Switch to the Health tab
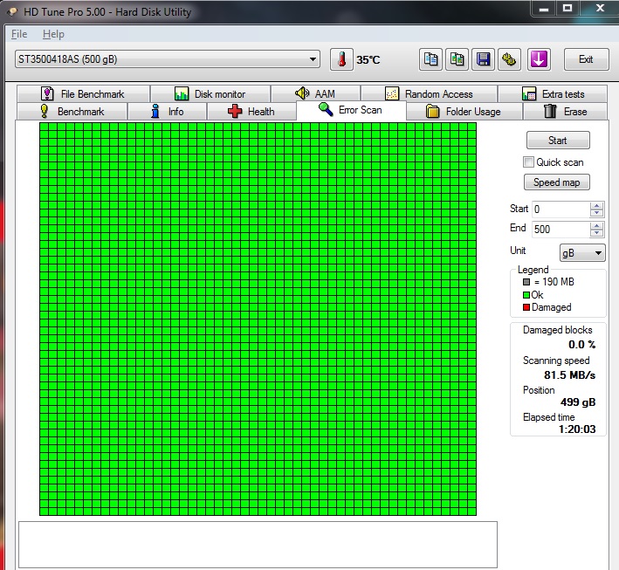 pyautogui.click(x=251, y=112)
